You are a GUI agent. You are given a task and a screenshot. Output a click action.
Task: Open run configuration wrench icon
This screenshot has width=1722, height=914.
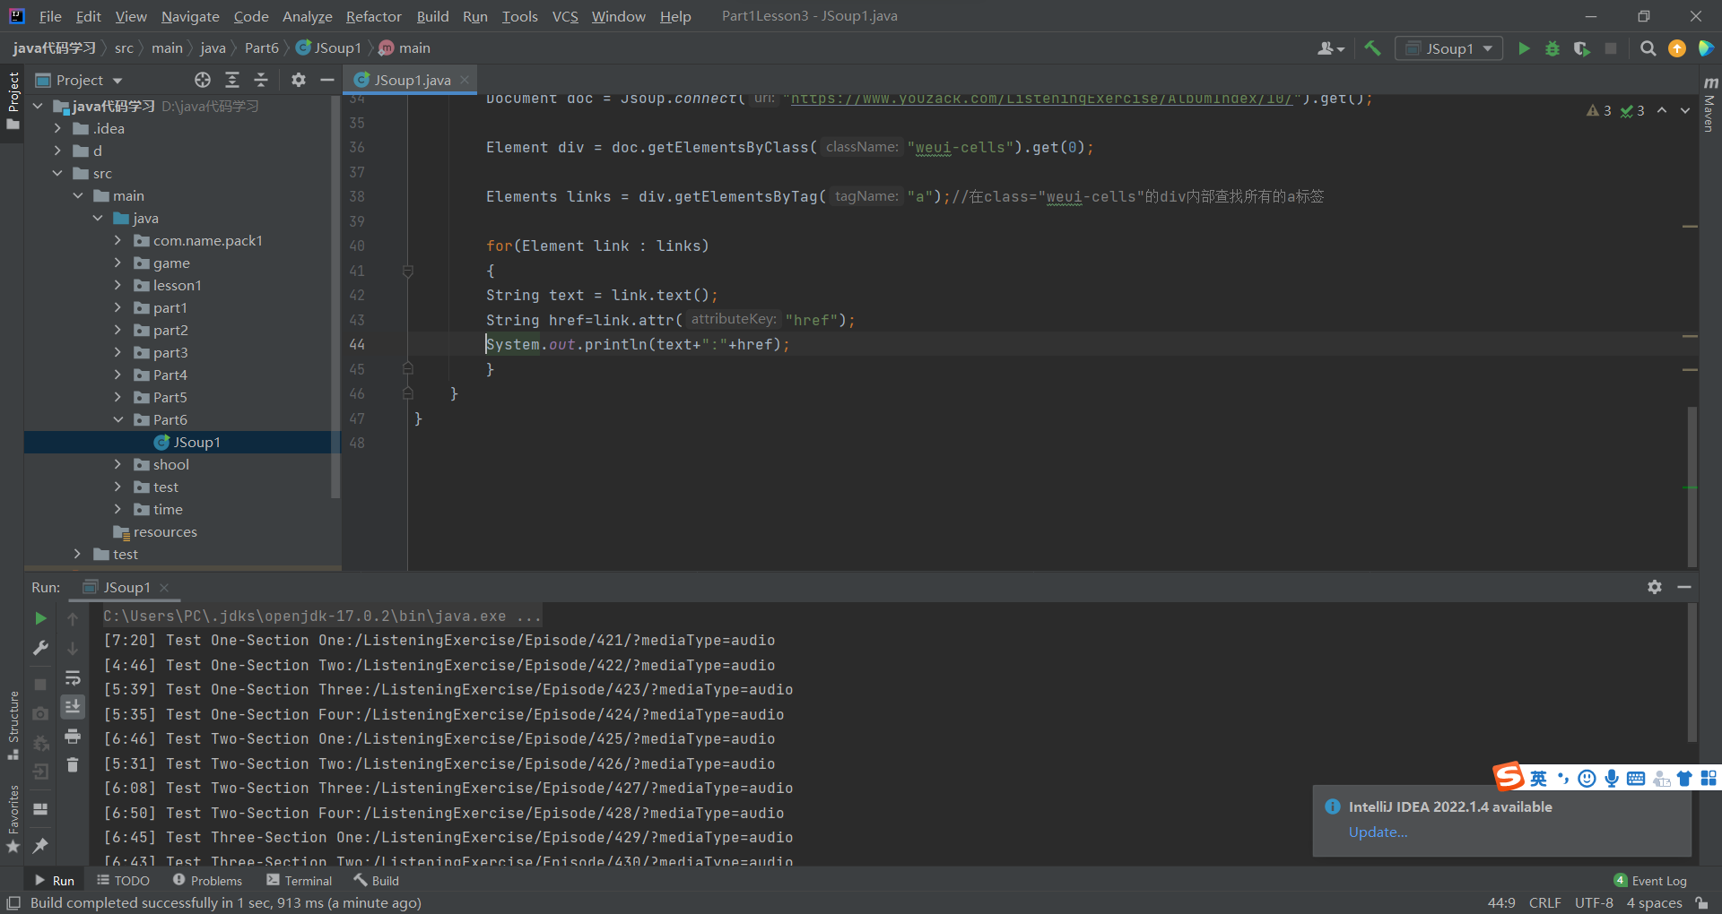pyautogui.click(x=40, y=648)
